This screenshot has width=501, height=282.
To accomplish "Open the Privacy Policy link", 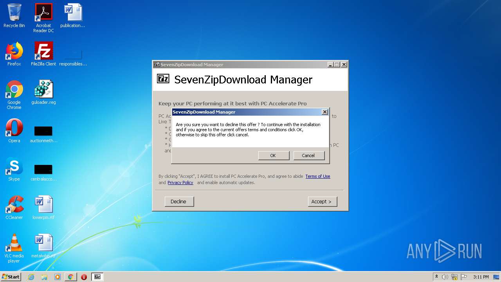I will [180, 183].
